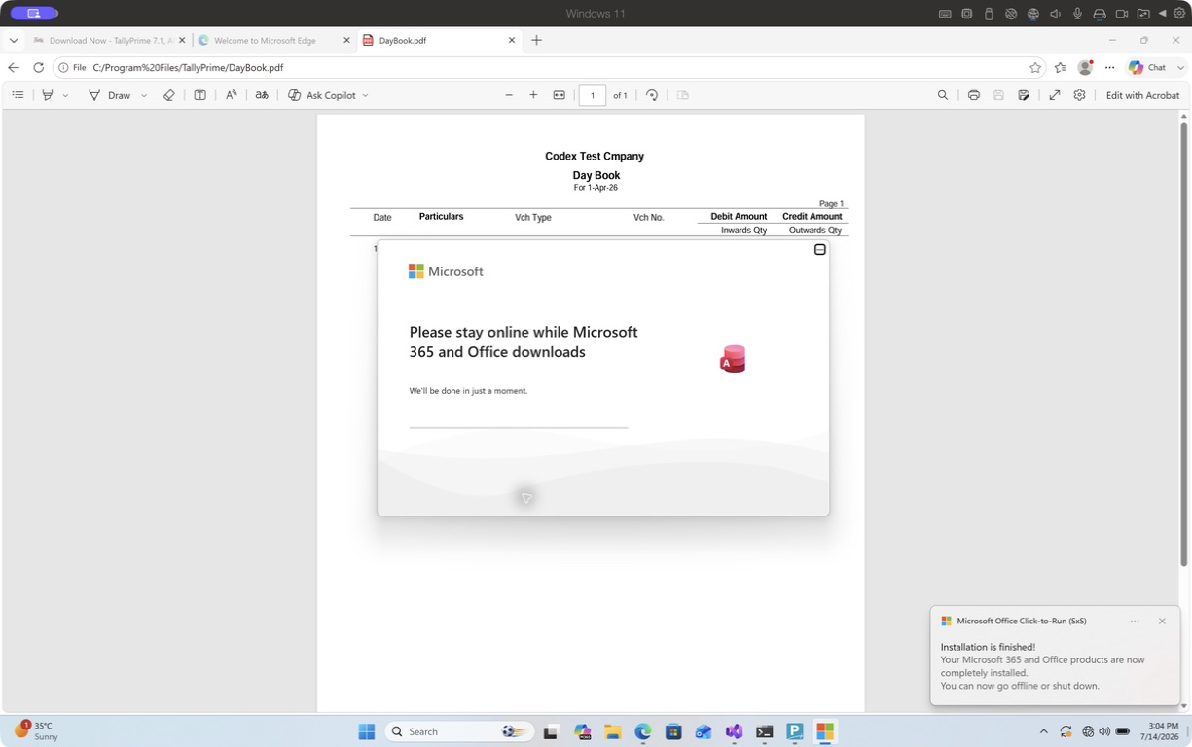Viewport: 1192px width, 747px height.
Task: Expand the Ask Copilot dropdown arrow
Action: pyautogui.click(x=365, y=95)
